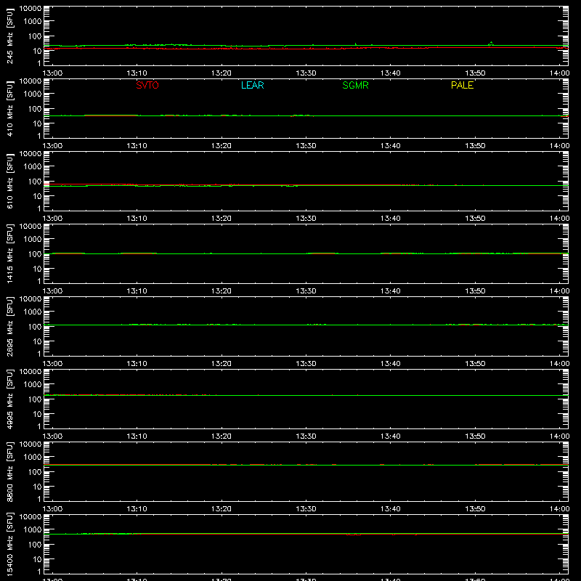Select the 610 MHz [SFU] axis title

[10, 181]
